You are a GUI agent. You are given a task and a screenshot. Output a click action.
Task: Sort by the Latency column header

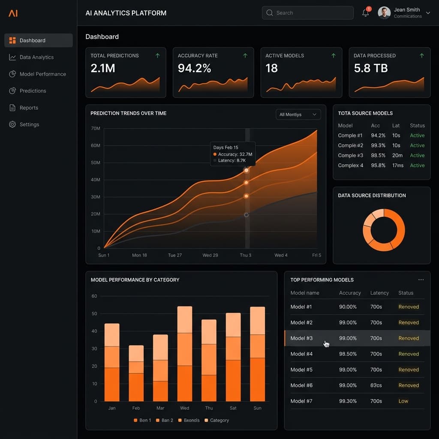pos(379,293)
